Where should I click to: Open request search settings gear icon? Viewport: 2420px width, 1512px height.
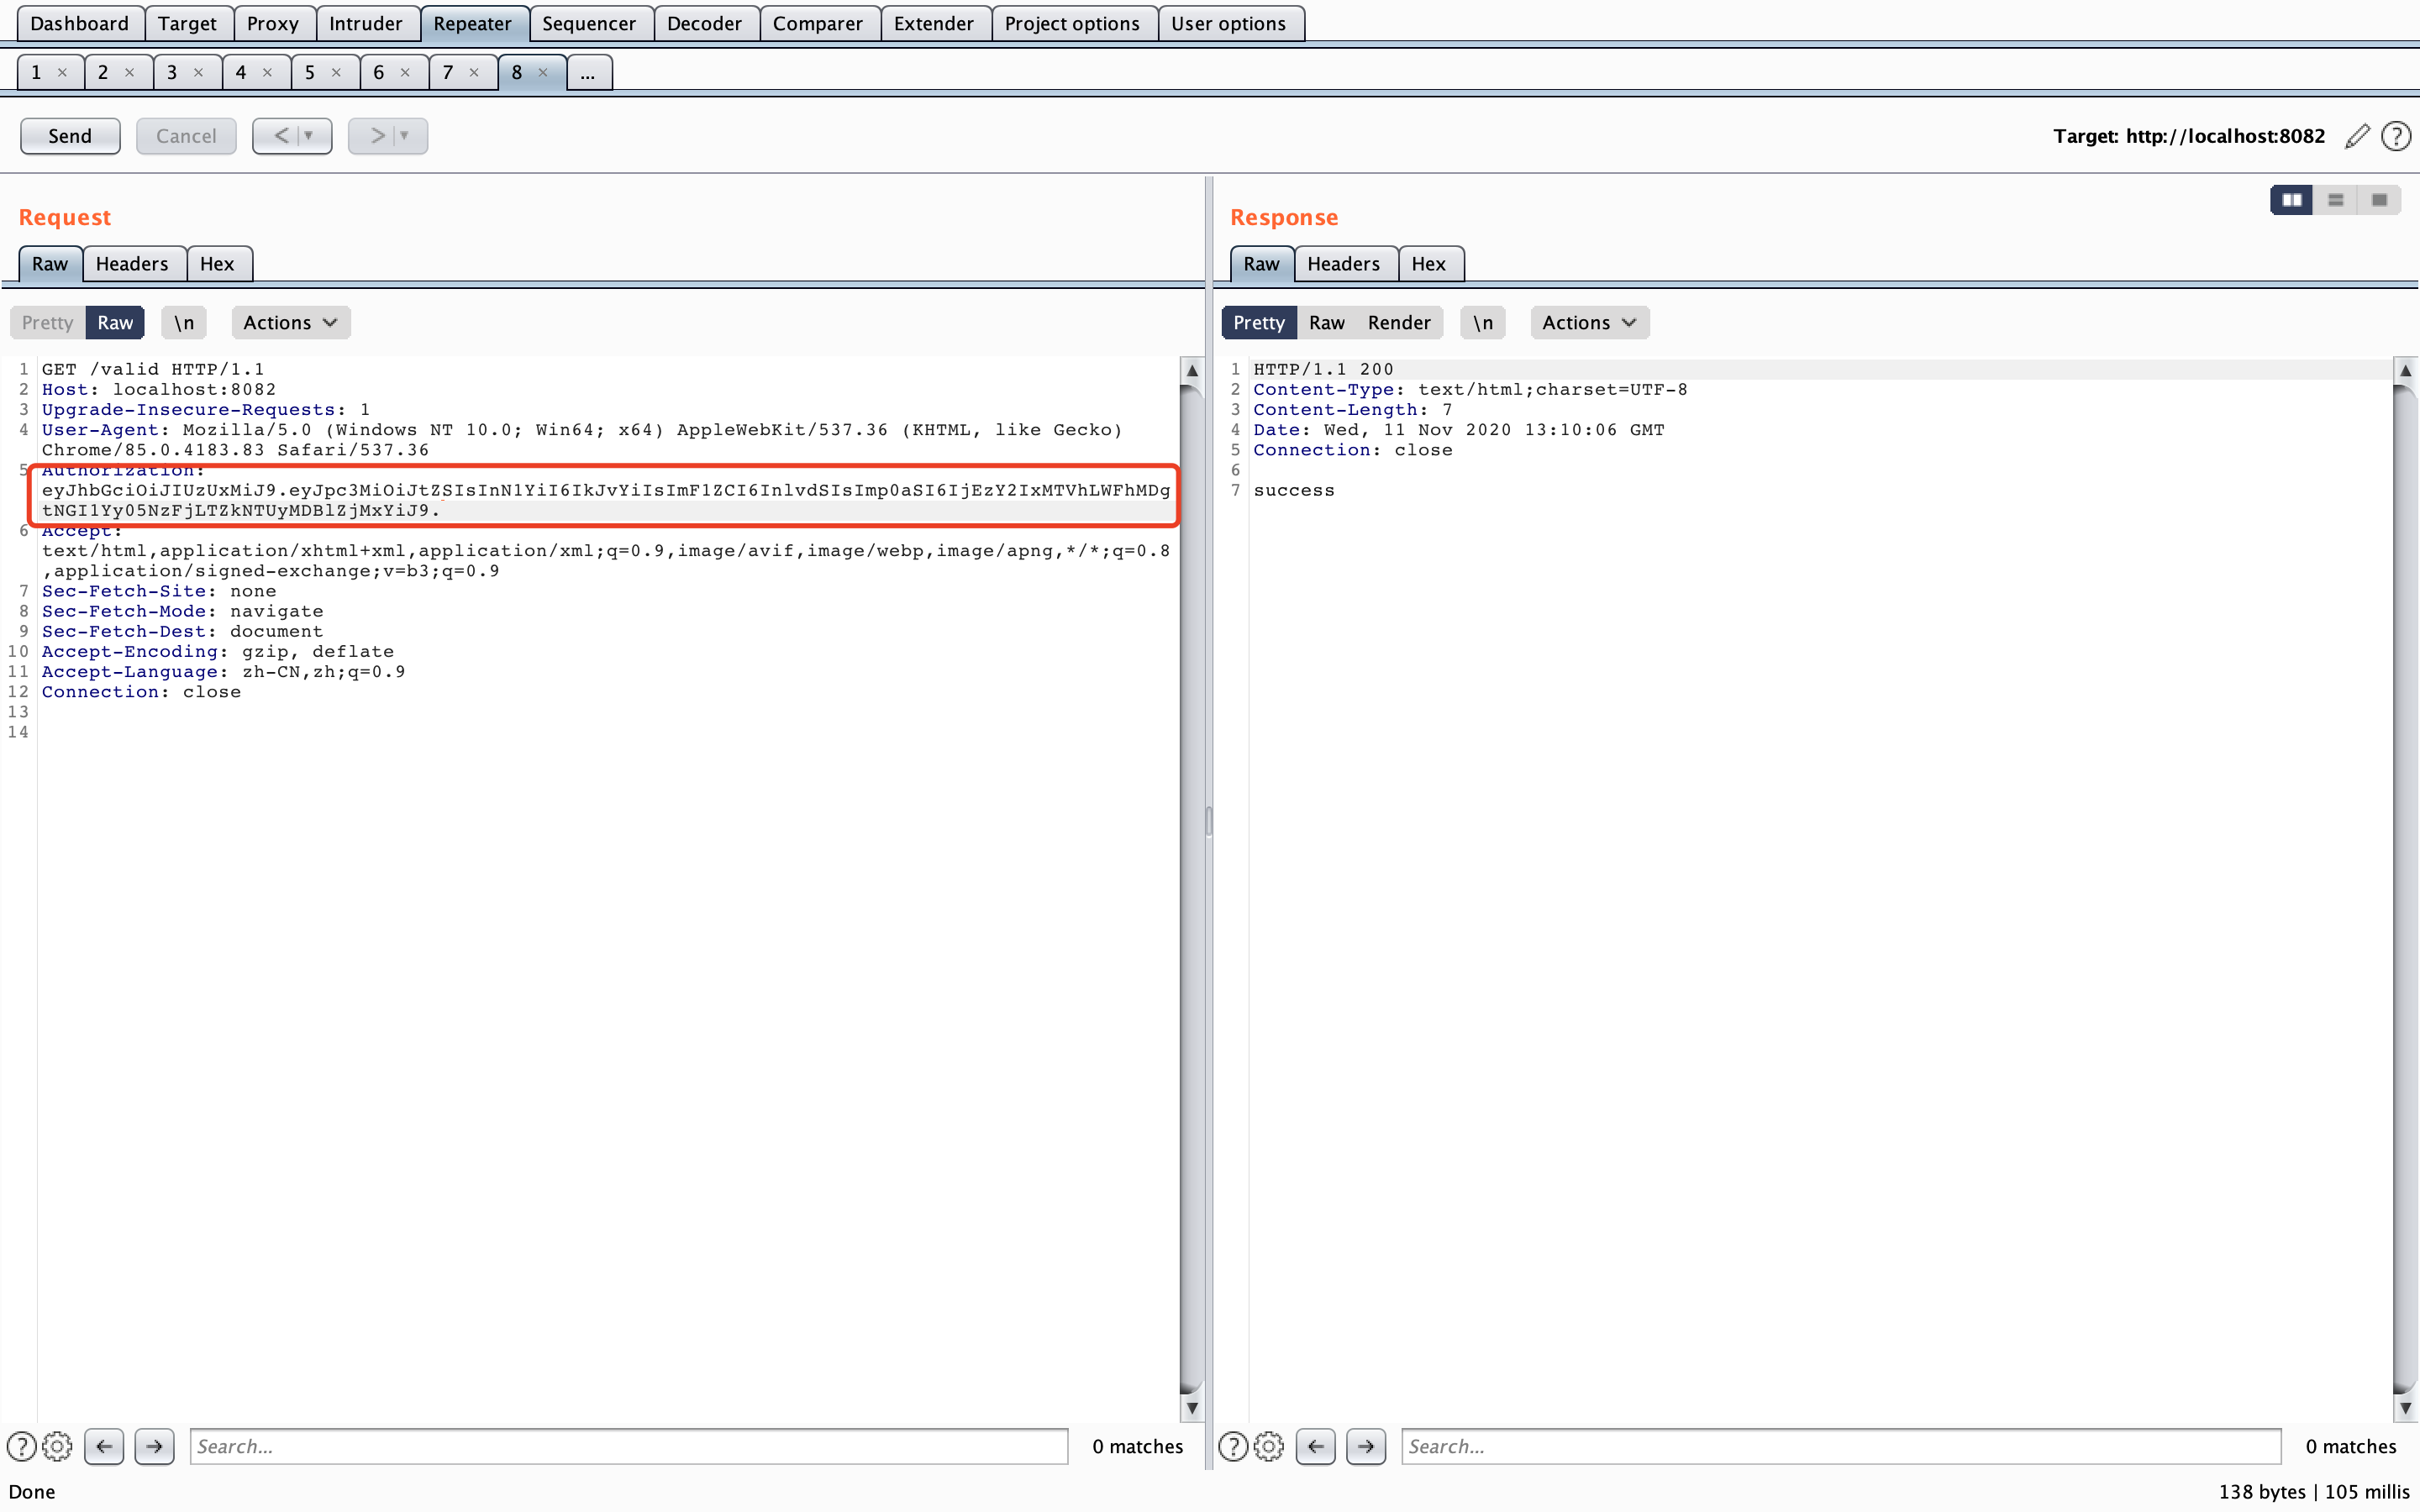57,1446
